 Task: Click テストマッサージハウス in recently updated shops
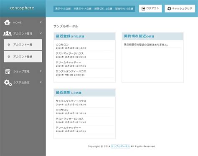[70, 119]
